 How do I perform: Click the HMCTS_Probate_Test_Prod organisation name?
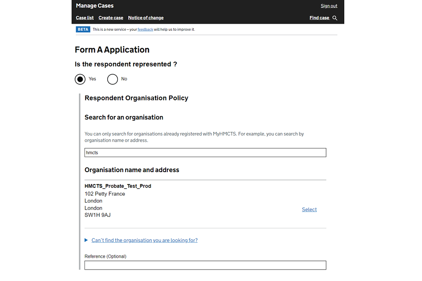coord(118,186)
